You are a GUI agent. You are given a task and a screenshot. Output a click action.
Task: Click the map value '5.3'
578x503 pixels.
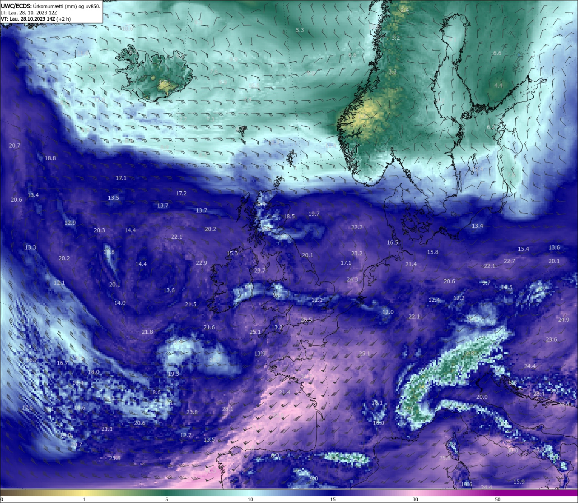click(300, 30)
